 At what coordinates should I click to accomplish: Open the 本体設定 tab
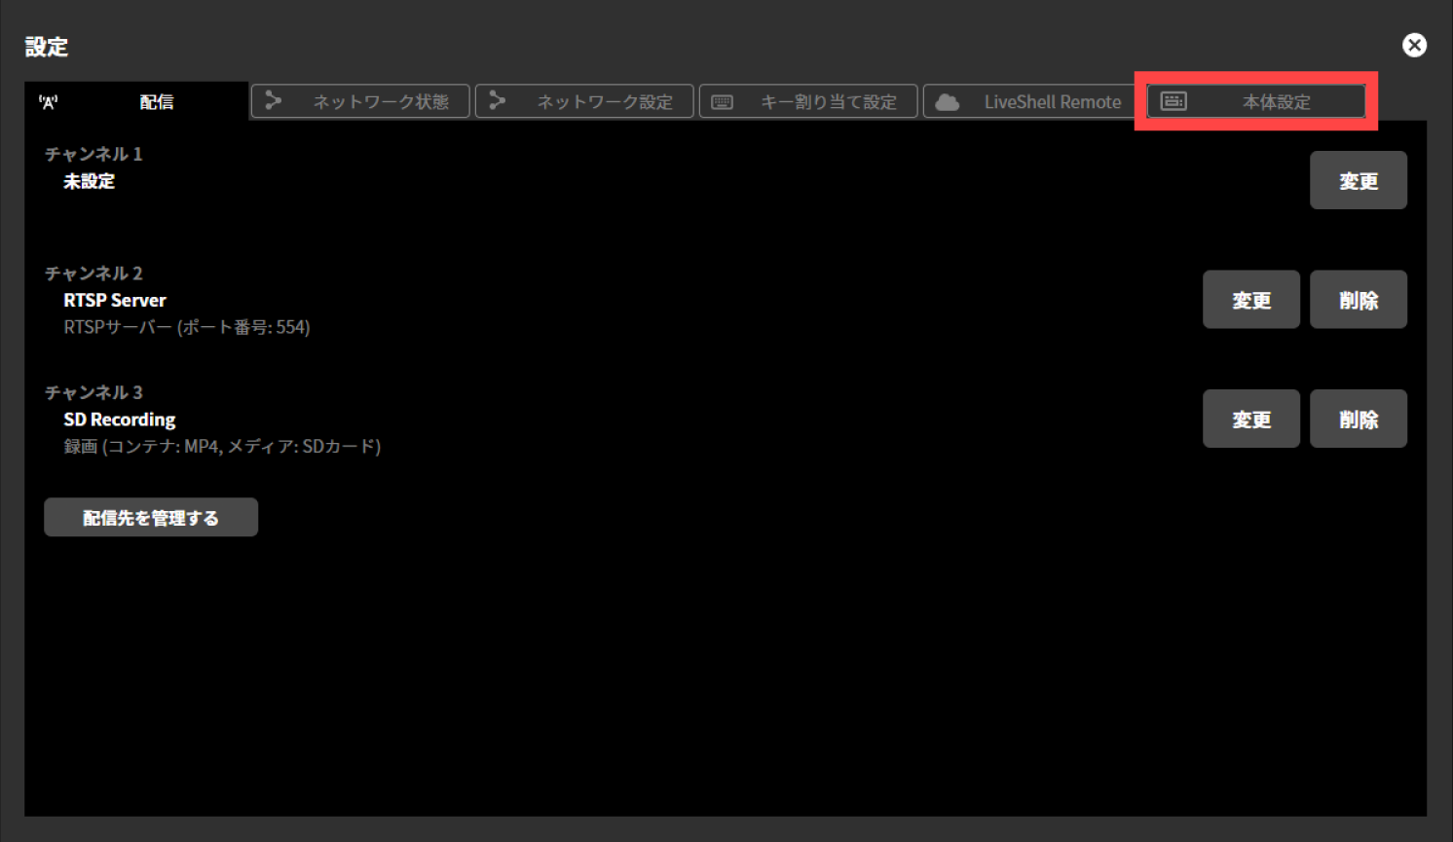[1255, 100]
